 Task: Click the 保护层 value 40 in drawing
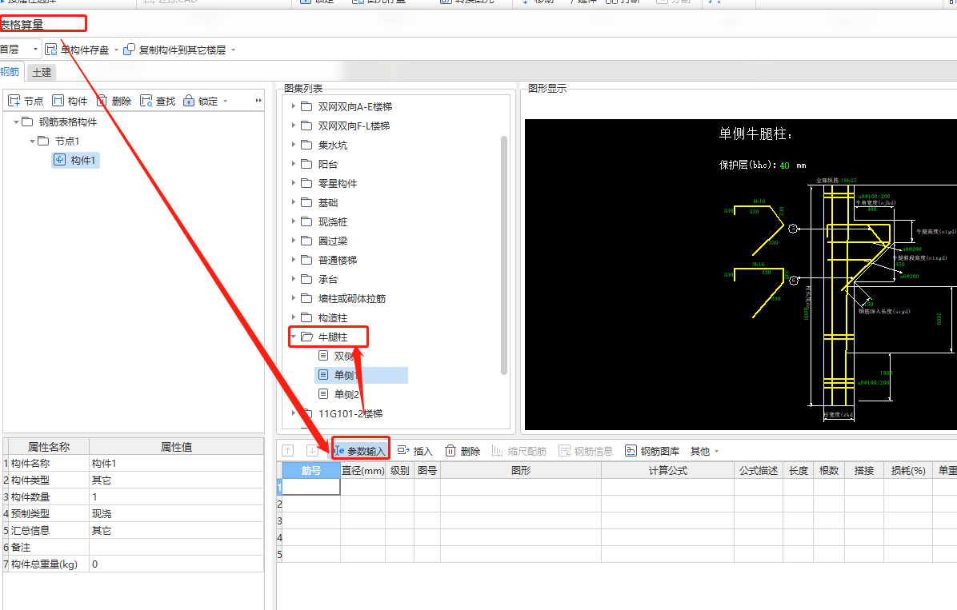click(784, 165)
